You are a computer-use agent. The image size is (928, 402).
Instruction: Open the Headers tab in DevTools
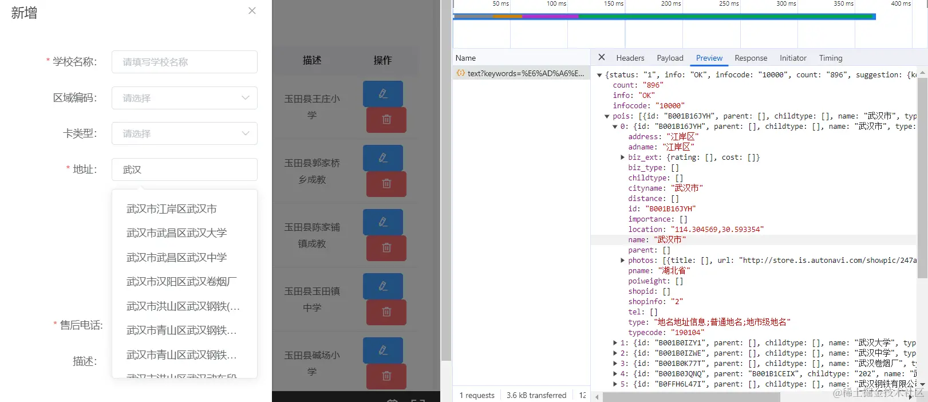[630, 58]
